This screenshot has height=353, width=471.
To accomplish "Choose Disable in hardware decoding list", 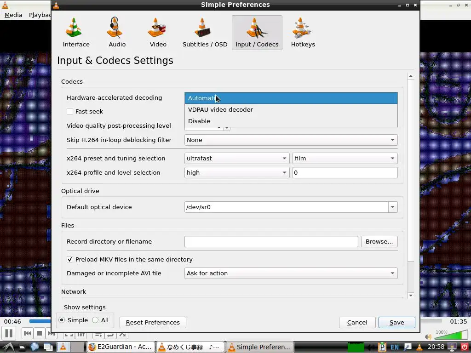I will (x=291, y=121).
